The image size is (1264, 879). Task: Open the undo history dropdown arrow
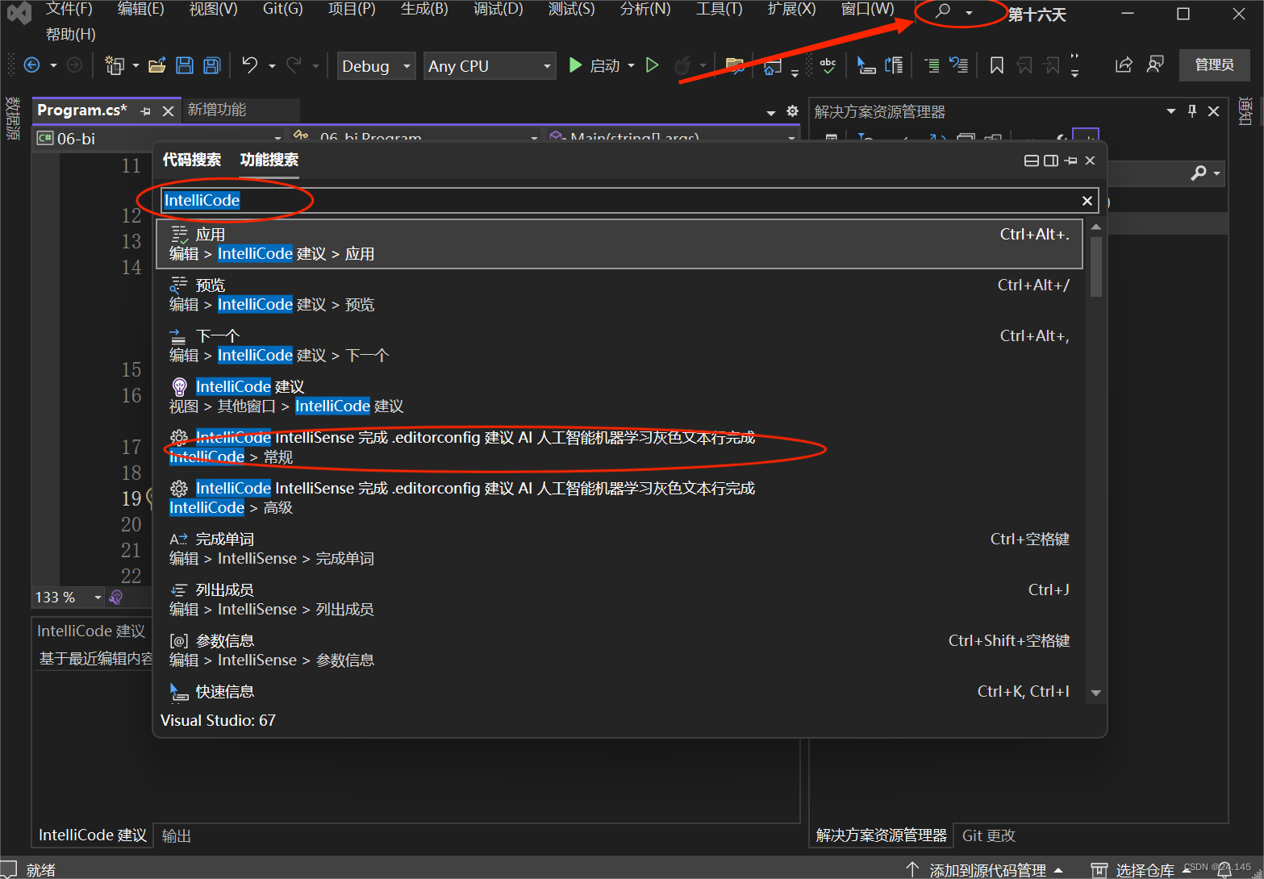tap(272, 66)
